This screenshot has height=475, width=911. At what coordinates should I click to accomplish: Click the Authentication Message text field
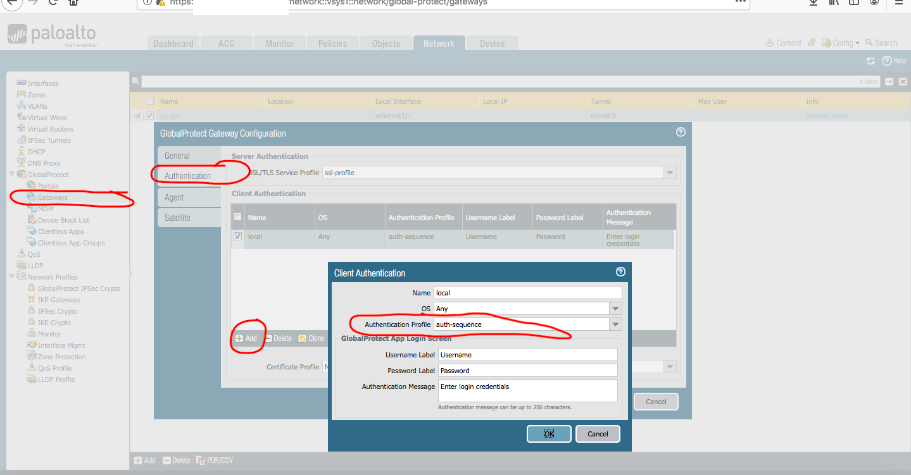527,391
